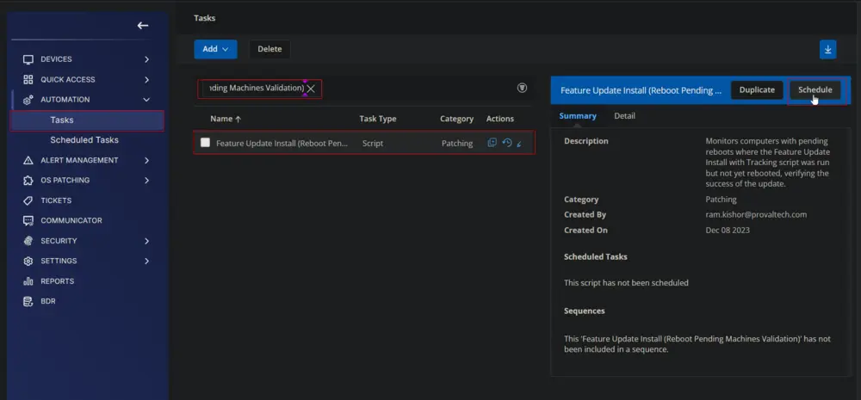Expand the OS Patching chevron

tap(146, 181)
